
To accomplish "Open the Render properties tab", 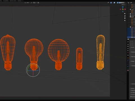I will 128,44.
